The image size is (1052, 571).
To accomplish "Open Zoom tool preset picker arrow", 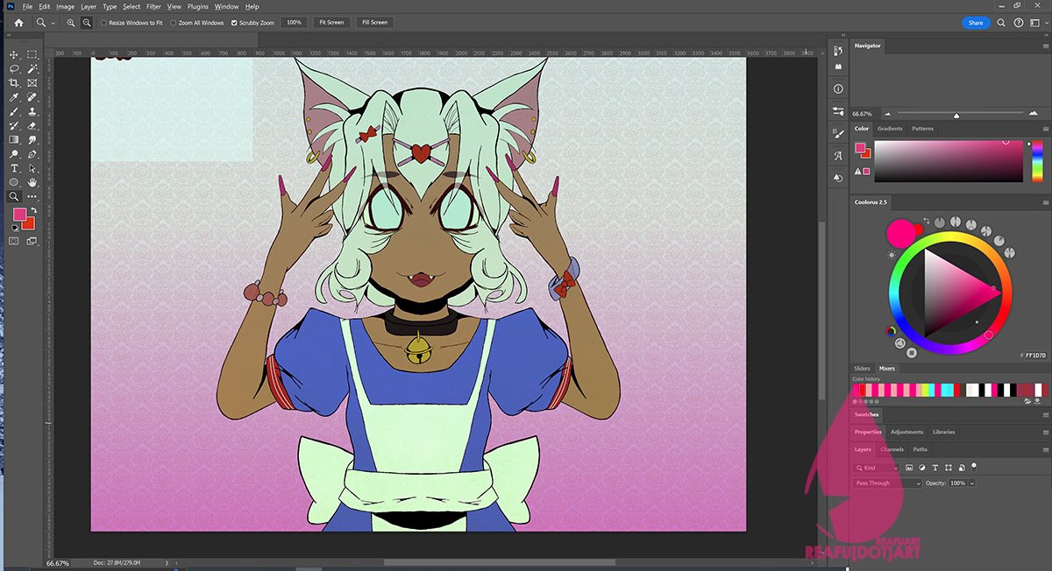I will click(53, 23).
